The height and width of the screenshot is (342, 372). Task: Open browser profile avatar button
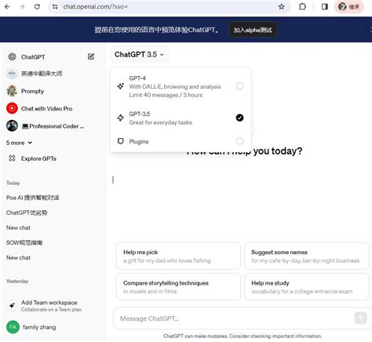click(x=349, y=7)
